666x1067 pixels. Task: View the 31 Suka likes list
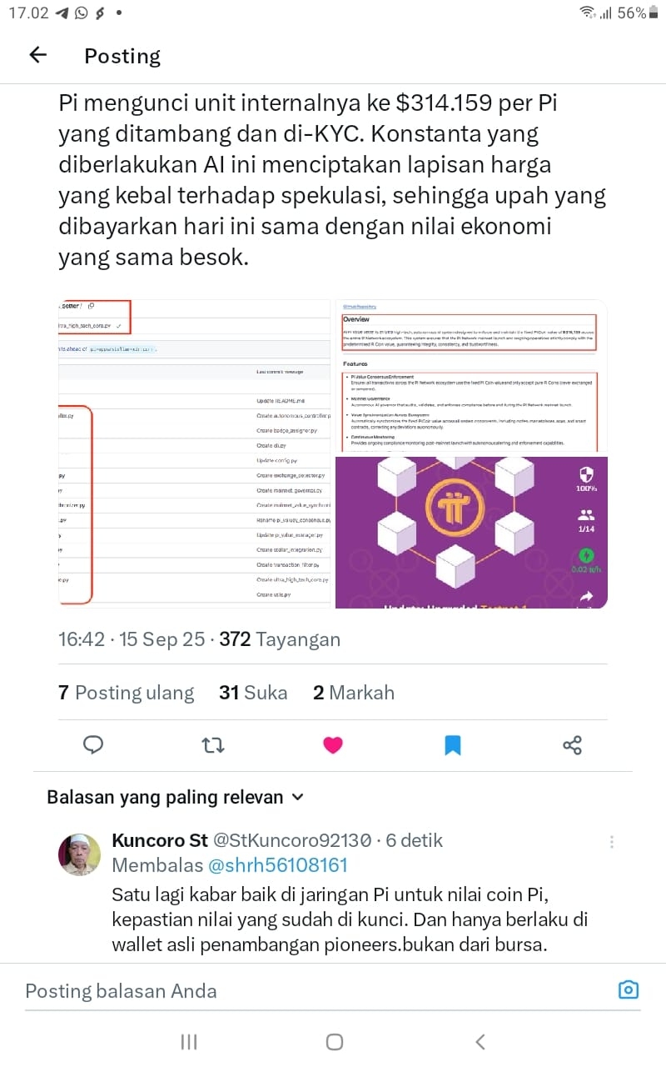(253, 693)
